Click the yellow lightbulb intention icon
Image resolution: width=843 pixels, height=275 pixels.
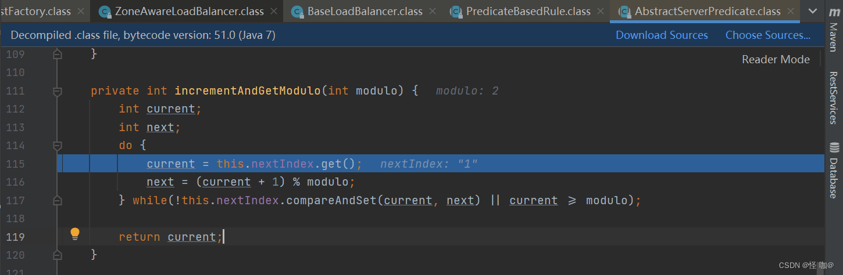[75, 234]
